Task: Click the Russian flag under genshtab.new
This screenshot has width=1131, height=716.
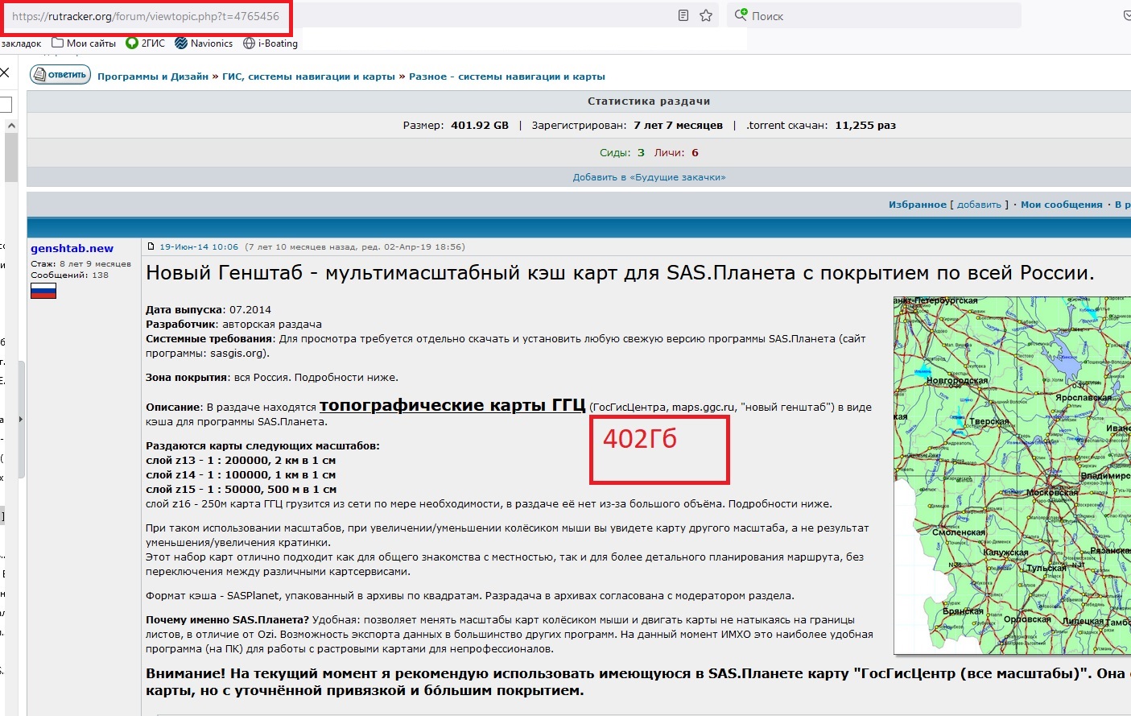Action: 43,291
